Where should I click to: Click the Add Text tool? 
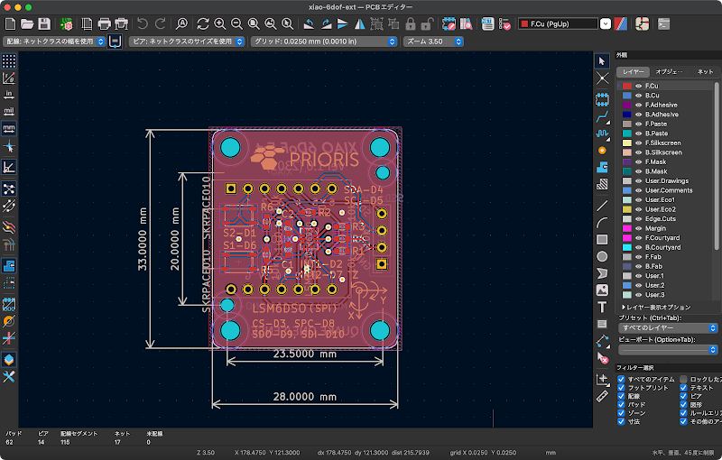602,307
